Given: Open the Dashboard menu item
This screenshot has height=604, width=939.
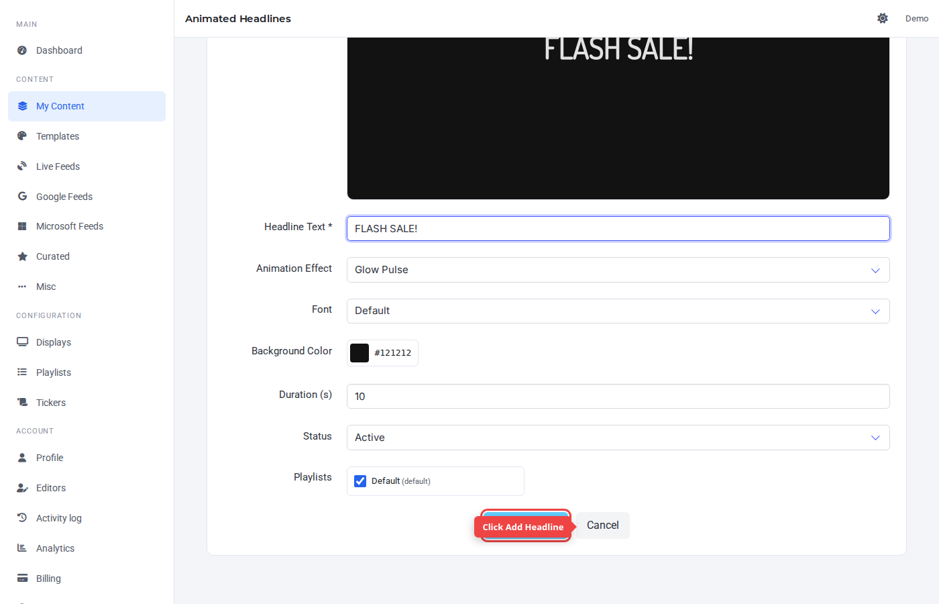Looking at the screenshot, I should (x=87, y=50).
